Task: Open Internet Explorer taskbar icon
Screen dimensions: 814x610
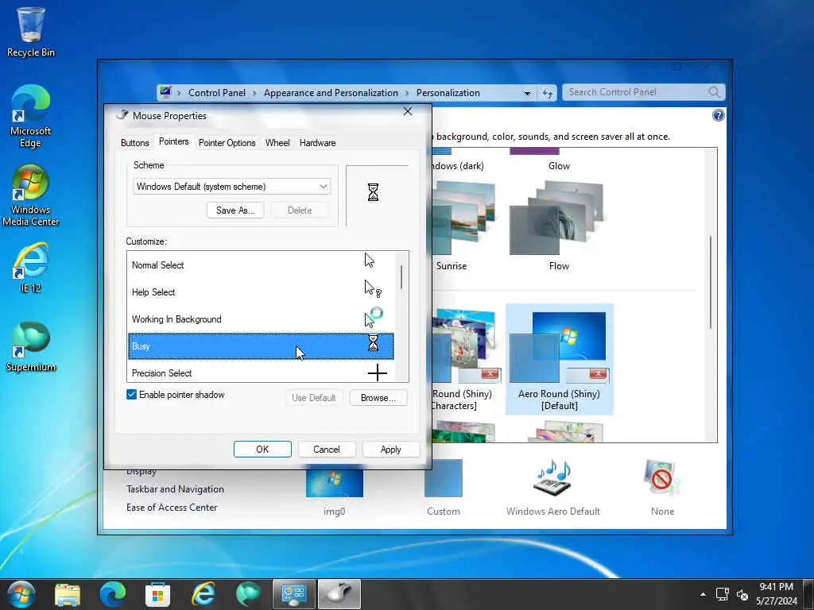Action: (x=203, y=594)
